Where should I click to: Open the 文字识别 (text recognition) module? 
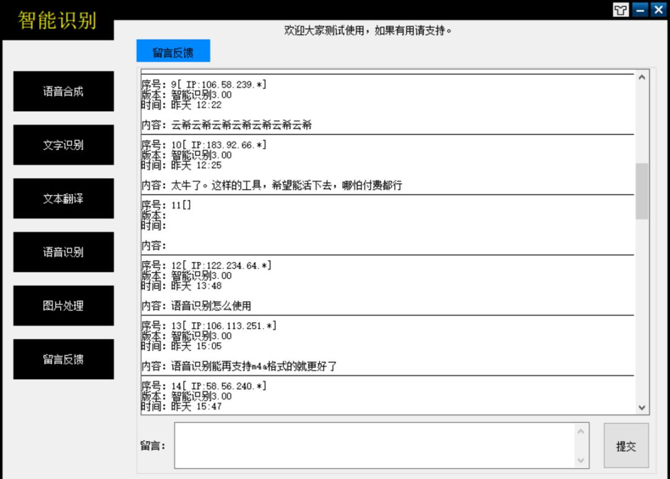pos(63,145)
